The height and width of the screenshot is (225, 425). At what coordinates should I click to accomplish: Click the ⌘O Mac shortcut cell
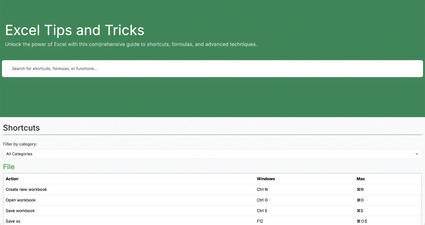pos(360,200)
